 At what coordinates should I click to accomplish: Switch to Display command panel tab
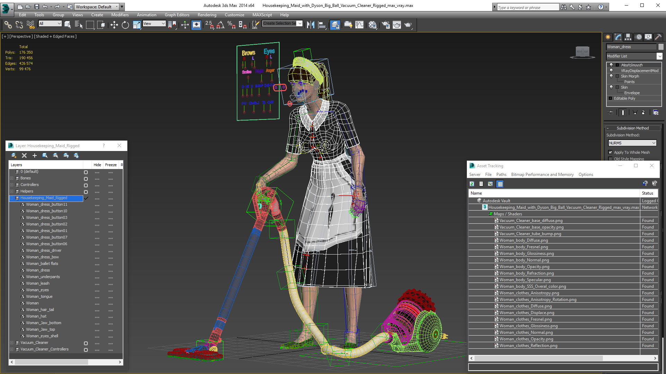click(648, 37)
